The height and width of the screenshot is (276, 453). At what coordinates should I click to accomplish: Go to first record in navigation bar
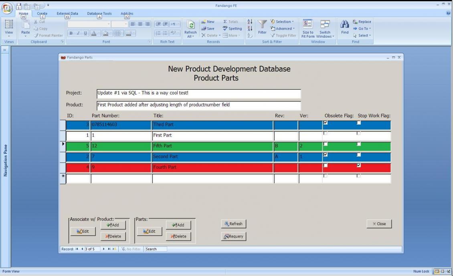click(x=77, y=249)
